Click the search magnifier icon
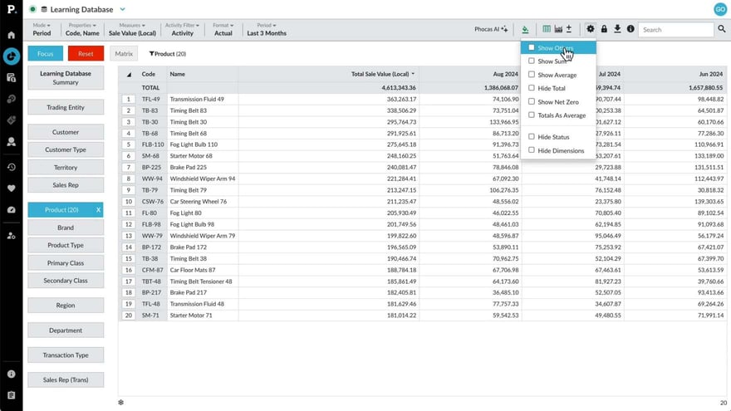The height and width of the screenshot is (411, 731). click(x=721, y=29)
